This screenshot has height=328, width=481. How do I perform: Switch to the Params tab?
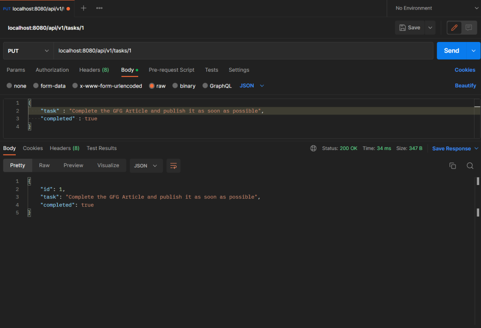pos(16,70)
